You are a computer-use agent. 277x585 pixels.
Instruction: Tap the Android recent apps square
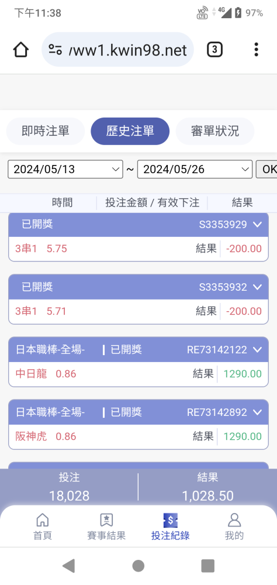pos(207,566)
